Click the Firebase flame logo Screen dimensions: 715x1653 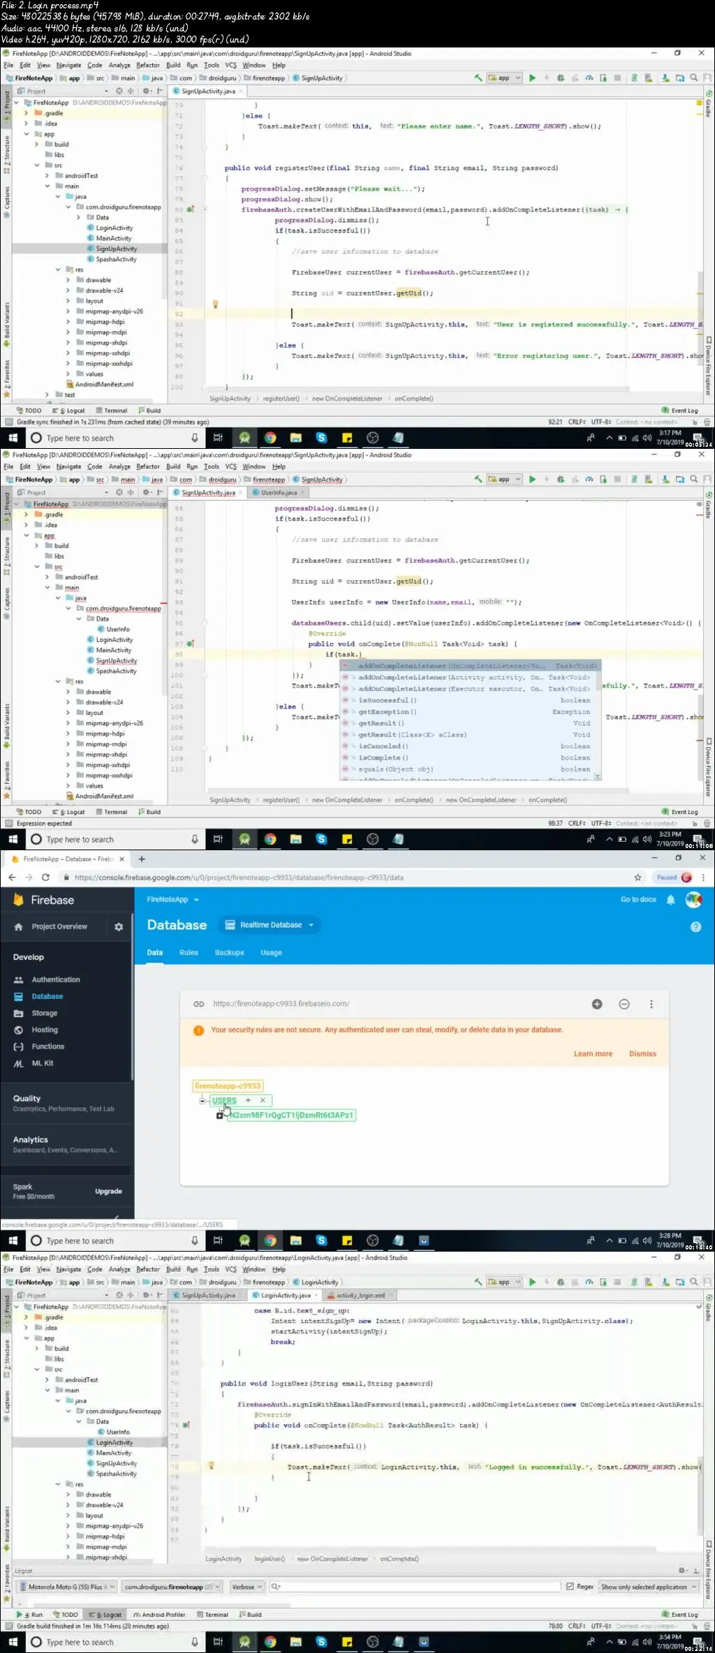18,900
